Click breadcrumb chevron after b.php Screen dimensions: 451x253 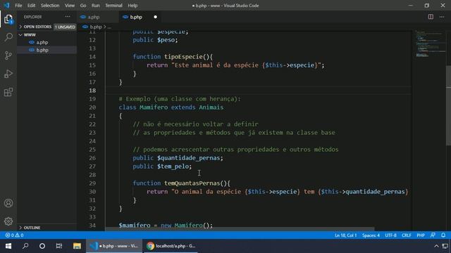105,27
